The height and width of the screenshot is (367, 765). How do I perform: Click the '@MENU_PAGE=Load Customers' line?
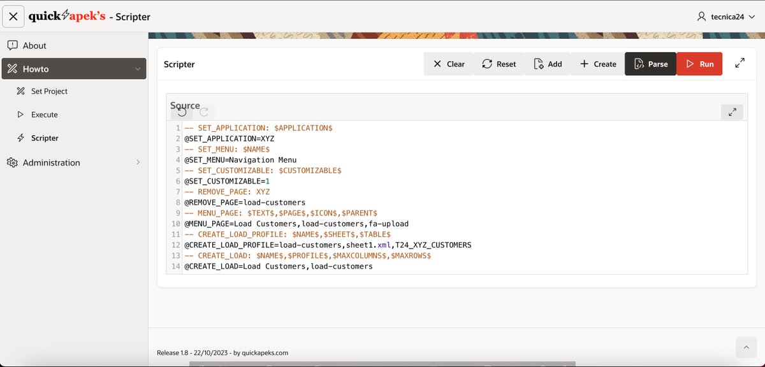[296, 224]
